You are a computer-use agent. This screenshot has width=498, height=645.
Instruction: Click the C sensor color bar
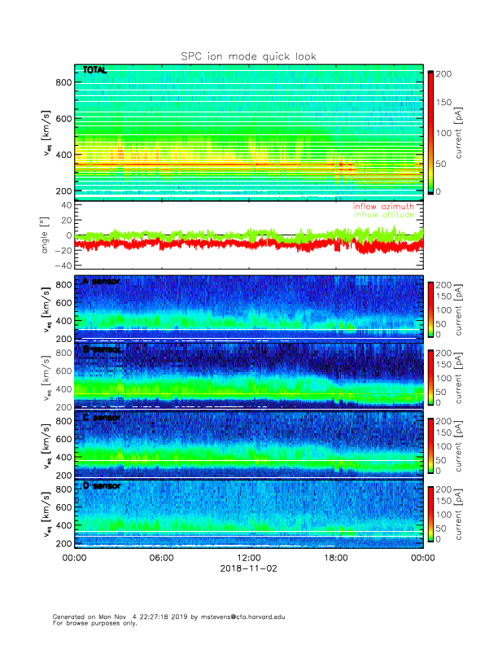tap(431, 443)
